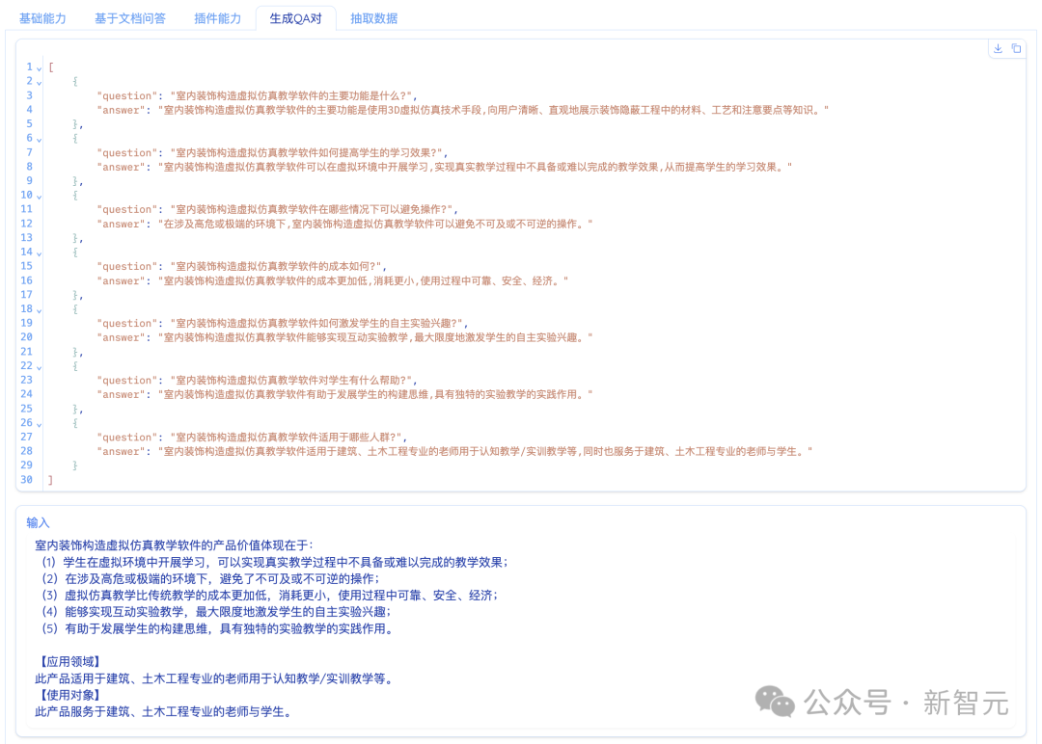Open the 基于文档问答 tab
This screenshot has height=744, width=1042.
pos(129,18)
